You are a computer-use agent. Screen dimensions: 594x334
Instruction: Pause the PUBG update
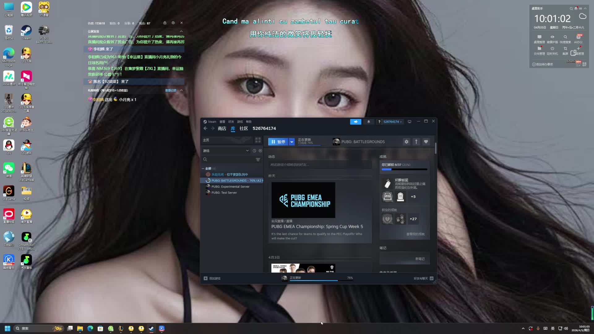(x=278, y=142)
